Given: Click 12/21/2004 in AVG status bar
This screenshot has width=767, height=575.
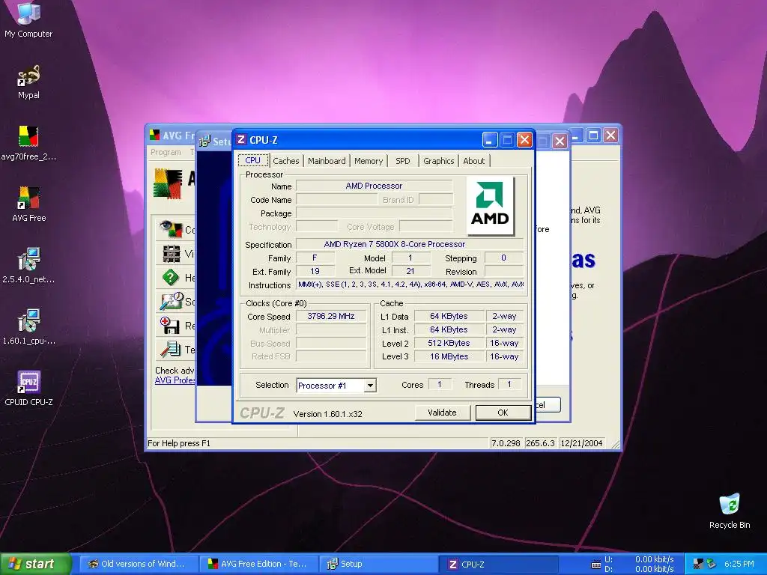Looking at the screenshot, I should (581, 443).
